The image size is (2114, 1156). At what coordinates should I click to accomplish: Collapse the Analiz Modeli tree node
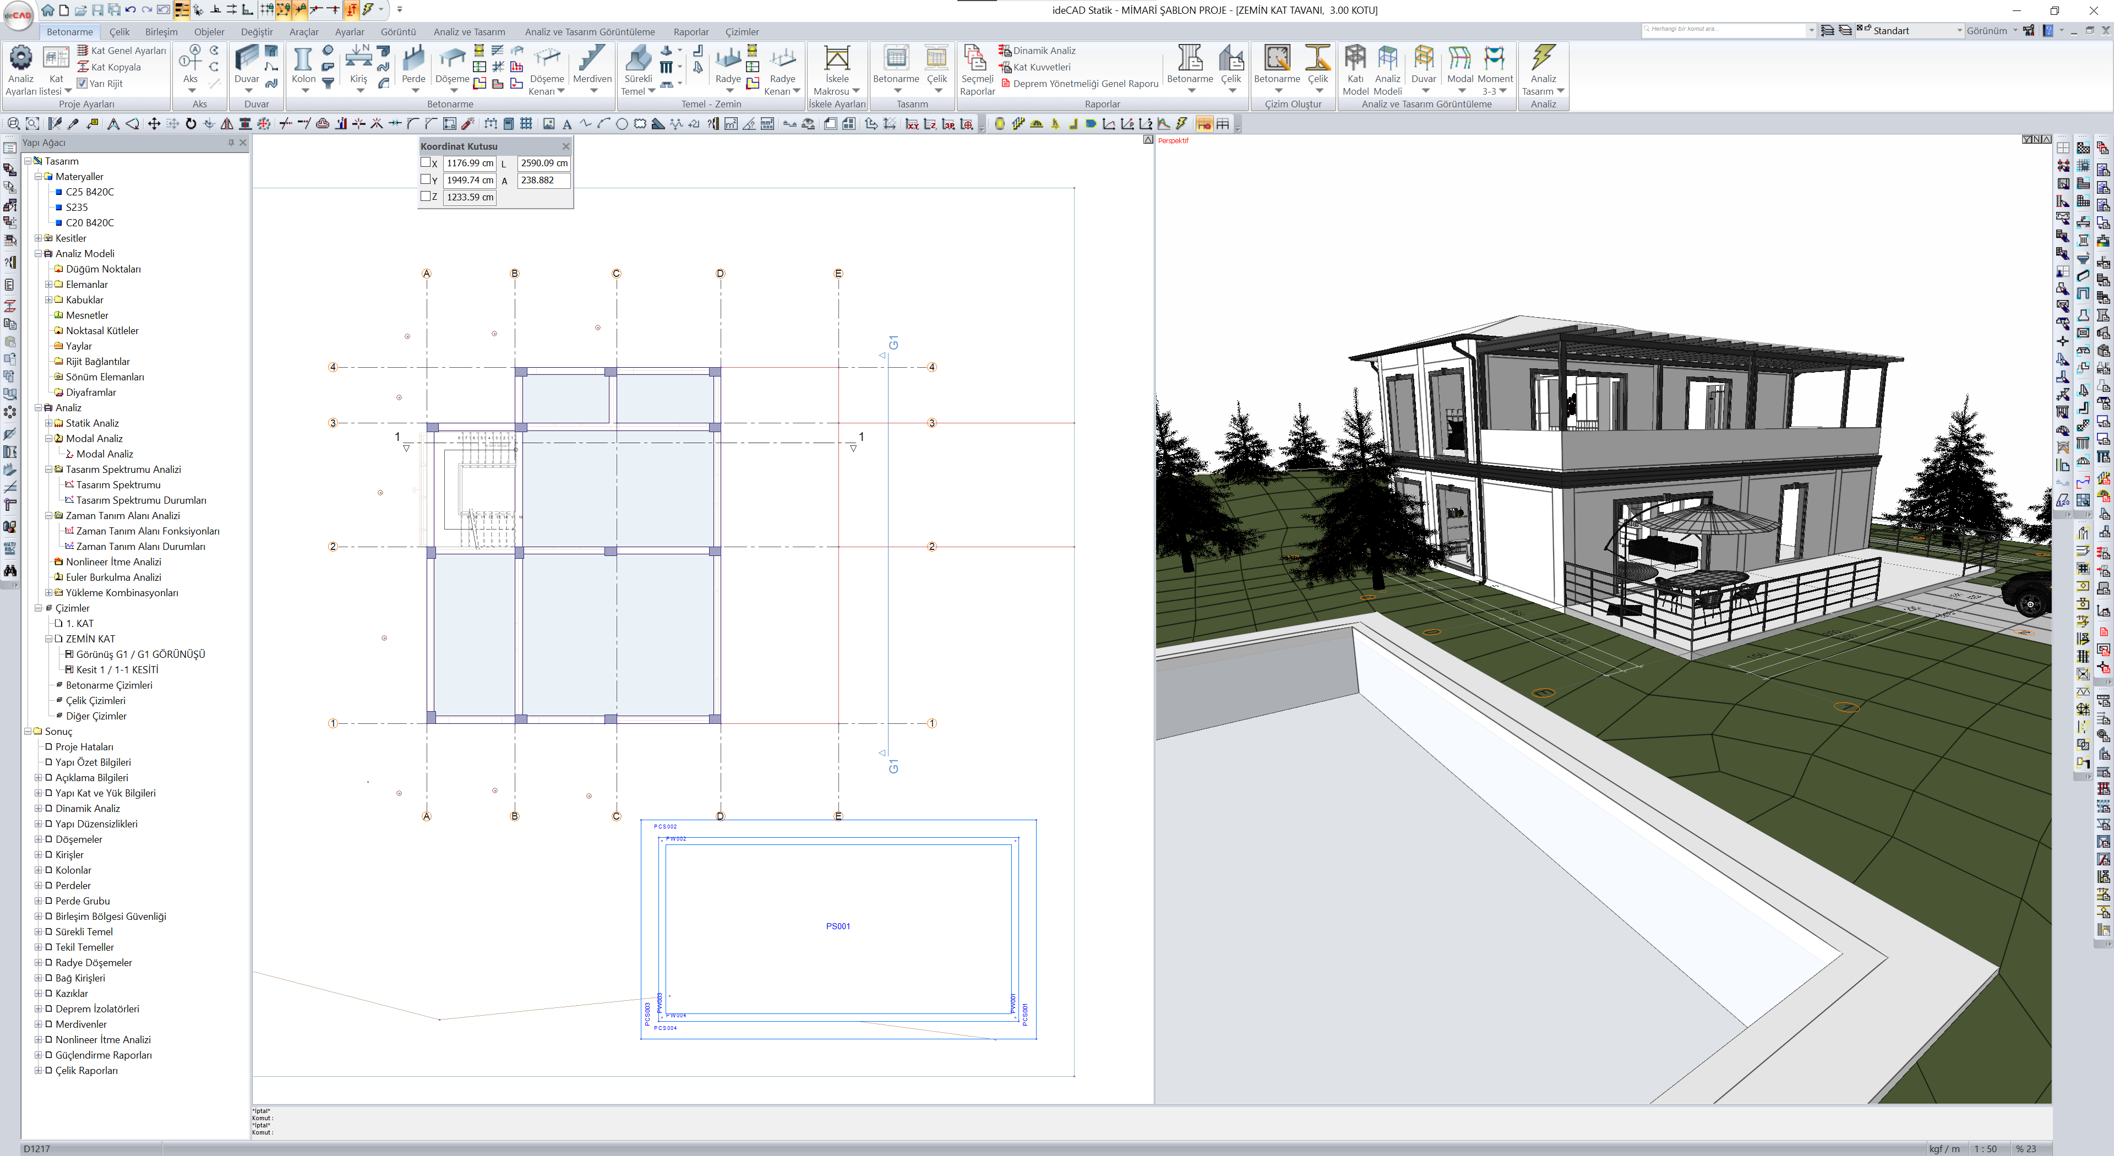tap(38, 254)
